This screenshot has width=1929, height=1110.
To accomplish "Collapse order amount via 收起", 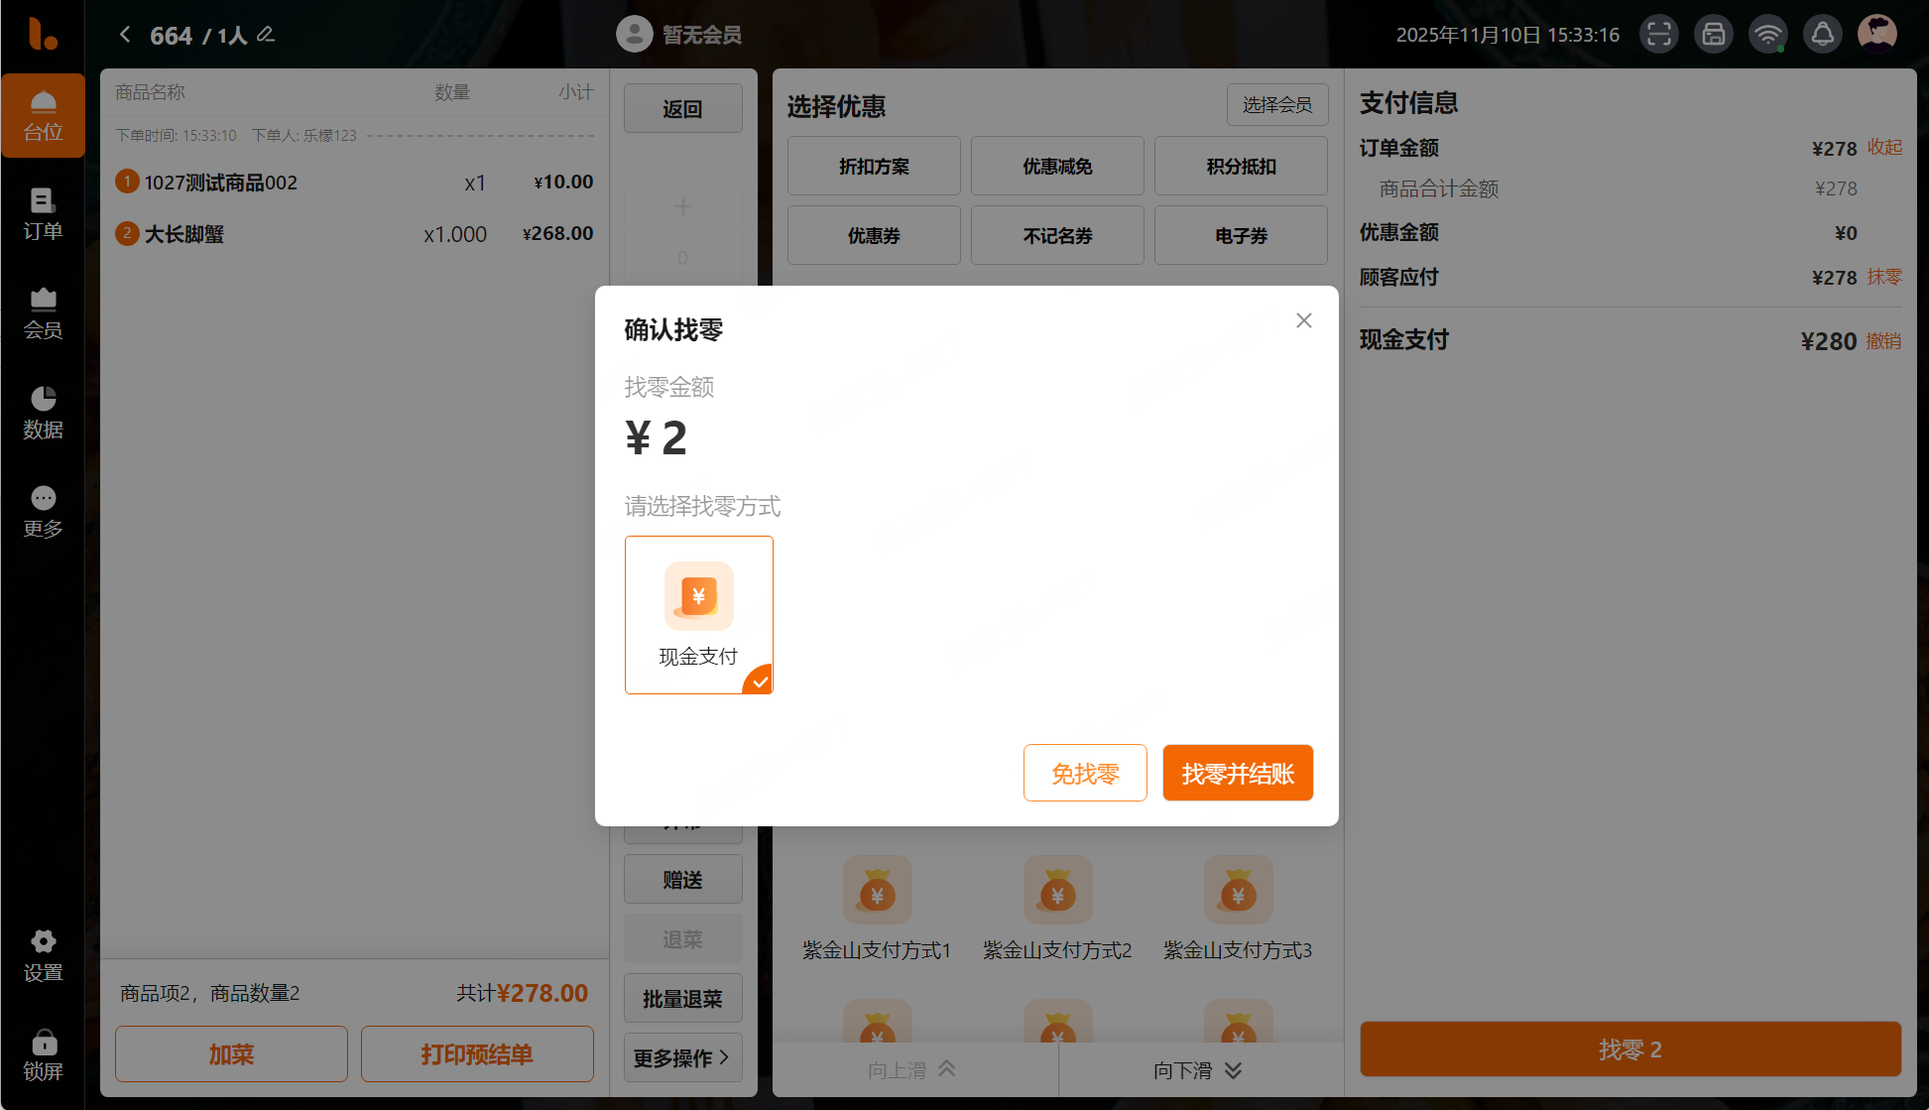I will [1883, 148].
